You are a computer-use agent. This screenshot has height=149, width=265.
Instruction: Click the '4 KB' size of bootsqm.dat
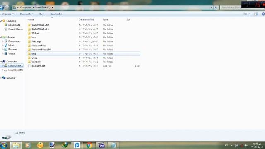[137, 66]
